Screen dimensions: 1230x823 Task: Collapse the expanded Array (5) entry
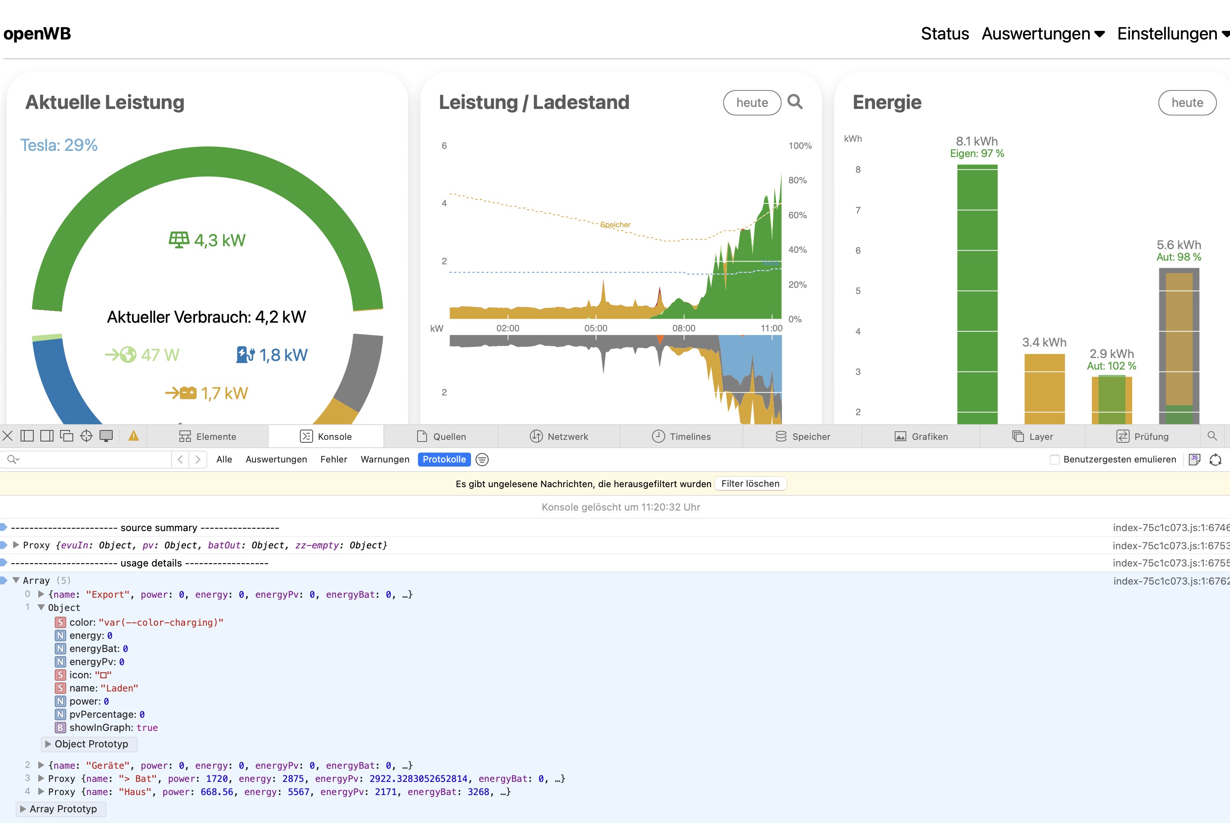click(16, 580)
